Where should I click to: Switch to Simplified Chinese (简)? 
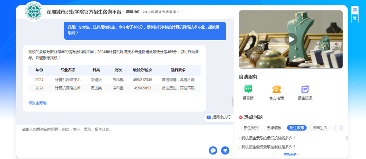click(x=355, y=10)
